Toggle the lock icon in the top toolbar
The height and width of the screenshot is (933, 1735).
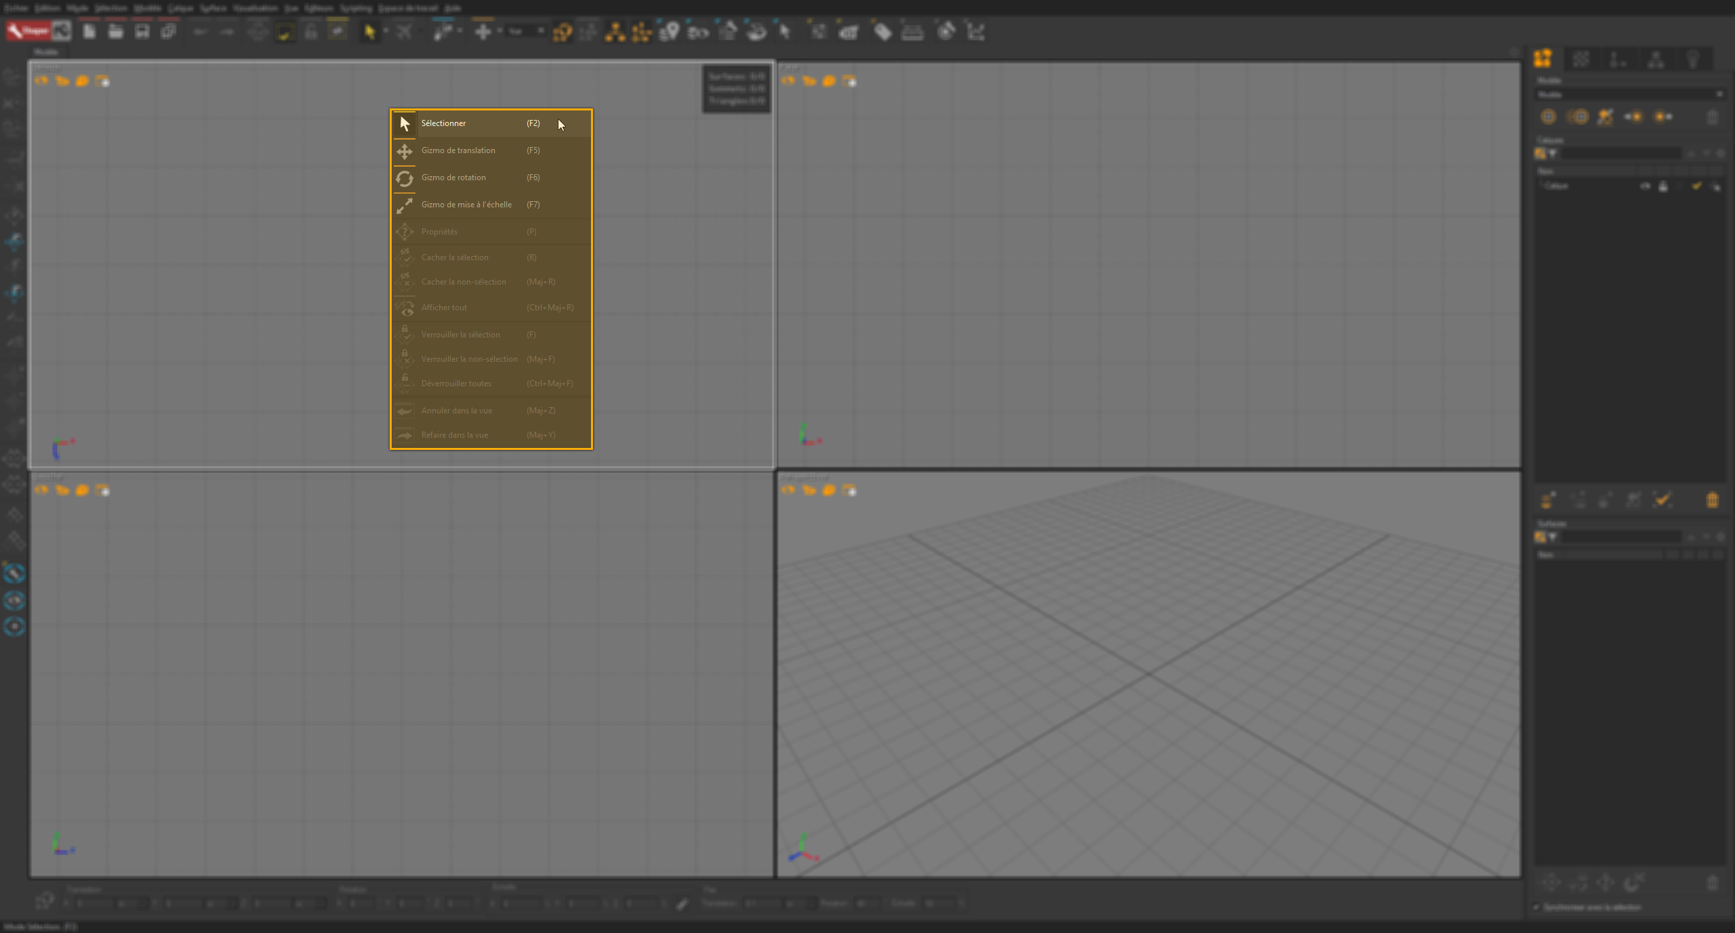[311, 32]
